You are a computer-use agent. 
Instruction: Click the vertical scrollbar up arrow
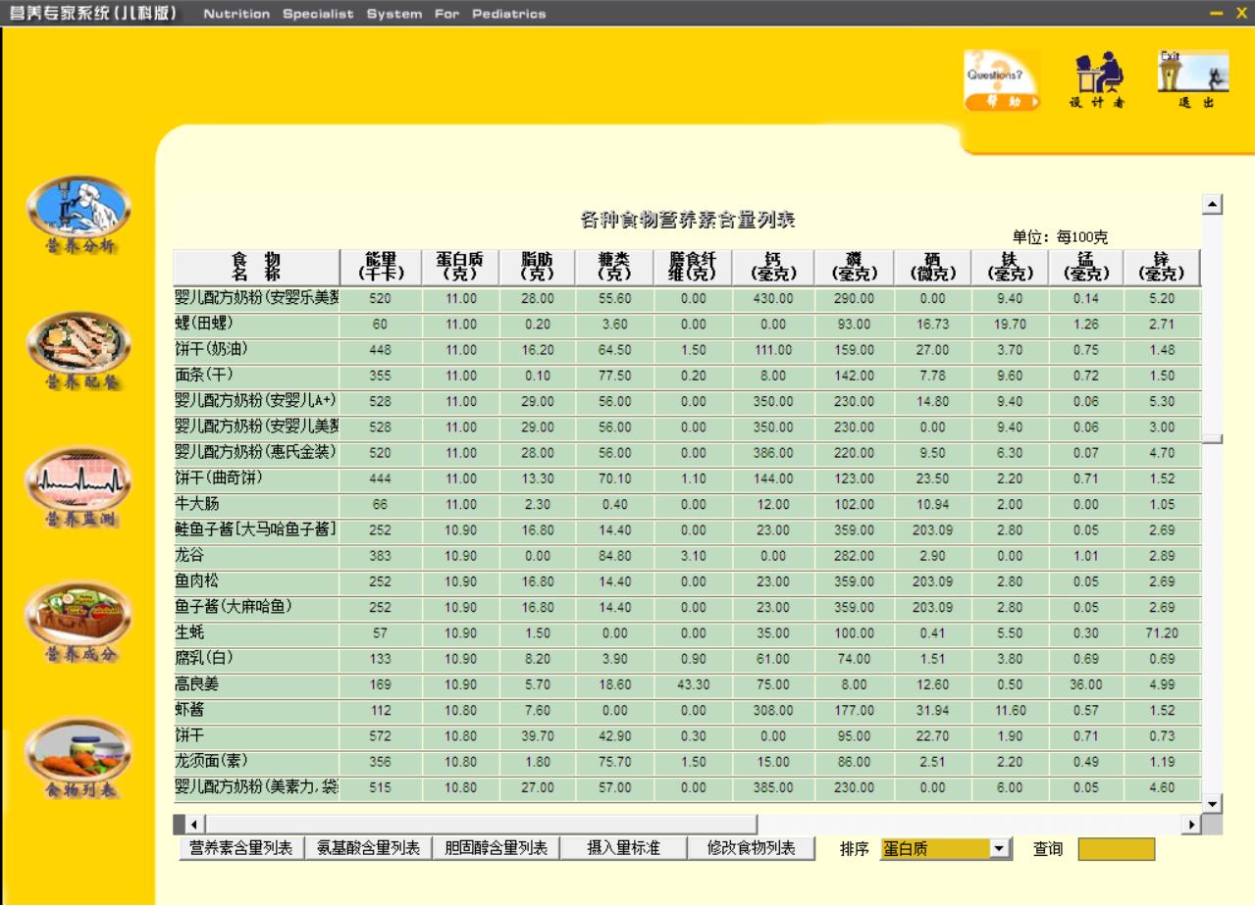[1213, 204]
